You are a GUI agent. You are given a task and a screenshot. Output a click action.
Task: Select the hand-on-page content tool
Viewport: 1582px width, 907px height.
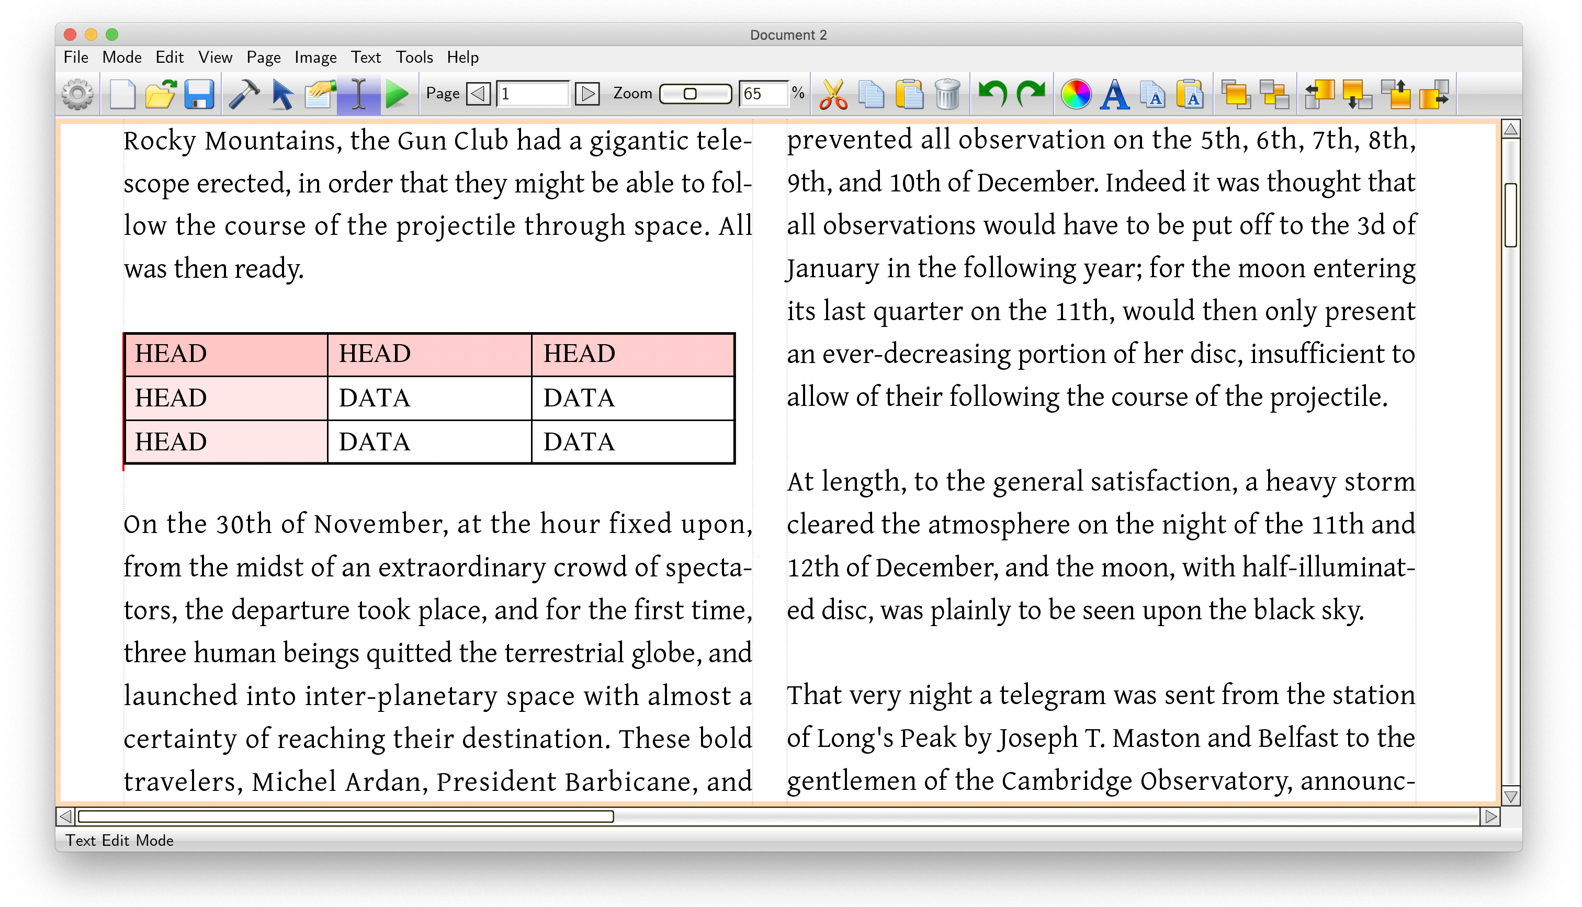(x=320, y=94)
